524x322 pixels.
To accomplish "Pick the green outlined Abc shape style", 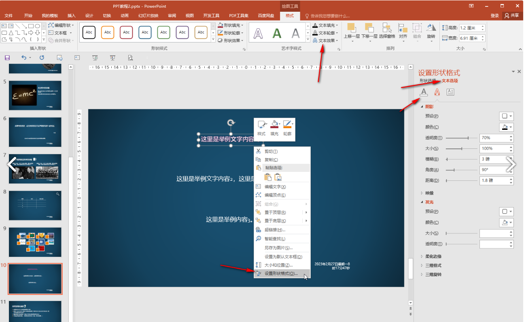I will [x=163, y=32].
